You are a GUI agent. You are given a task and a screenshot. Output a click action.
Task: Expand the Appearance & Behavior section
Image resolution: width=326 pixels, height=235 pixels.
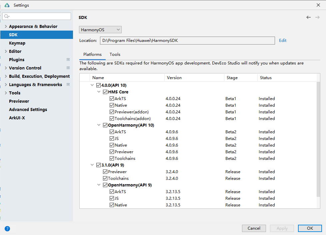click(6, 26)
